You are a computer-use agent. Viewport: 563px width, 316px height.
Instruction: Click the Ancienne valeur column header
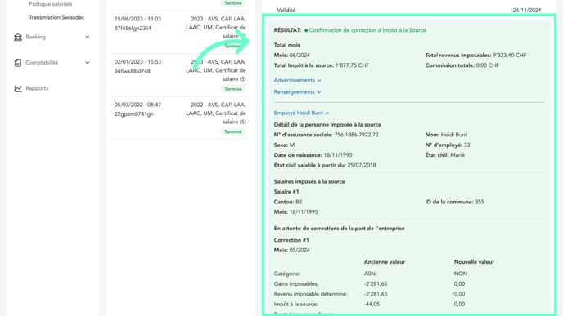[x=384, y=262]
